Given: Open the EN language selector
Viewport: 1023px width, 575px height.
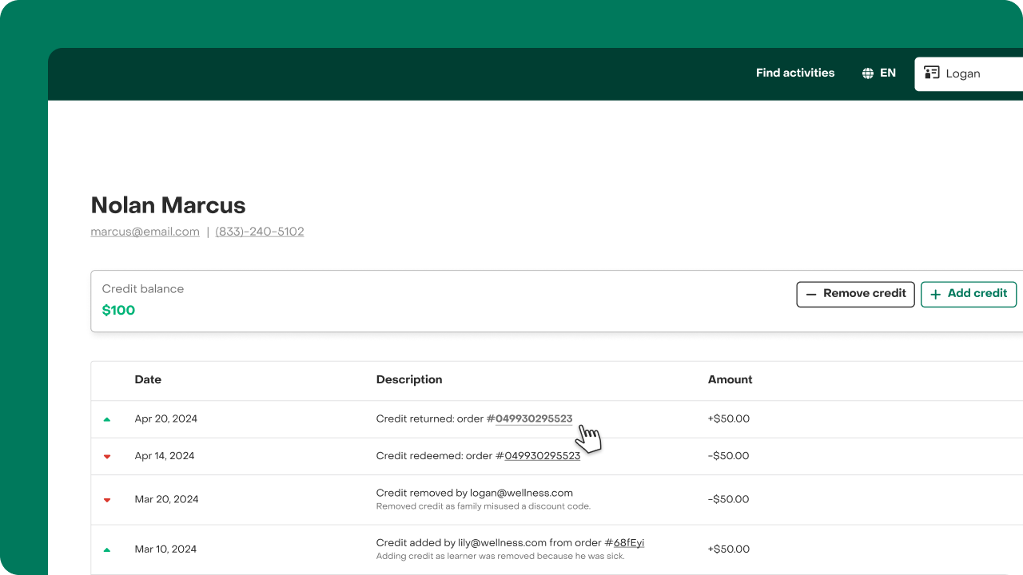Looking at the screenshot, I should (x=879, y=73).
